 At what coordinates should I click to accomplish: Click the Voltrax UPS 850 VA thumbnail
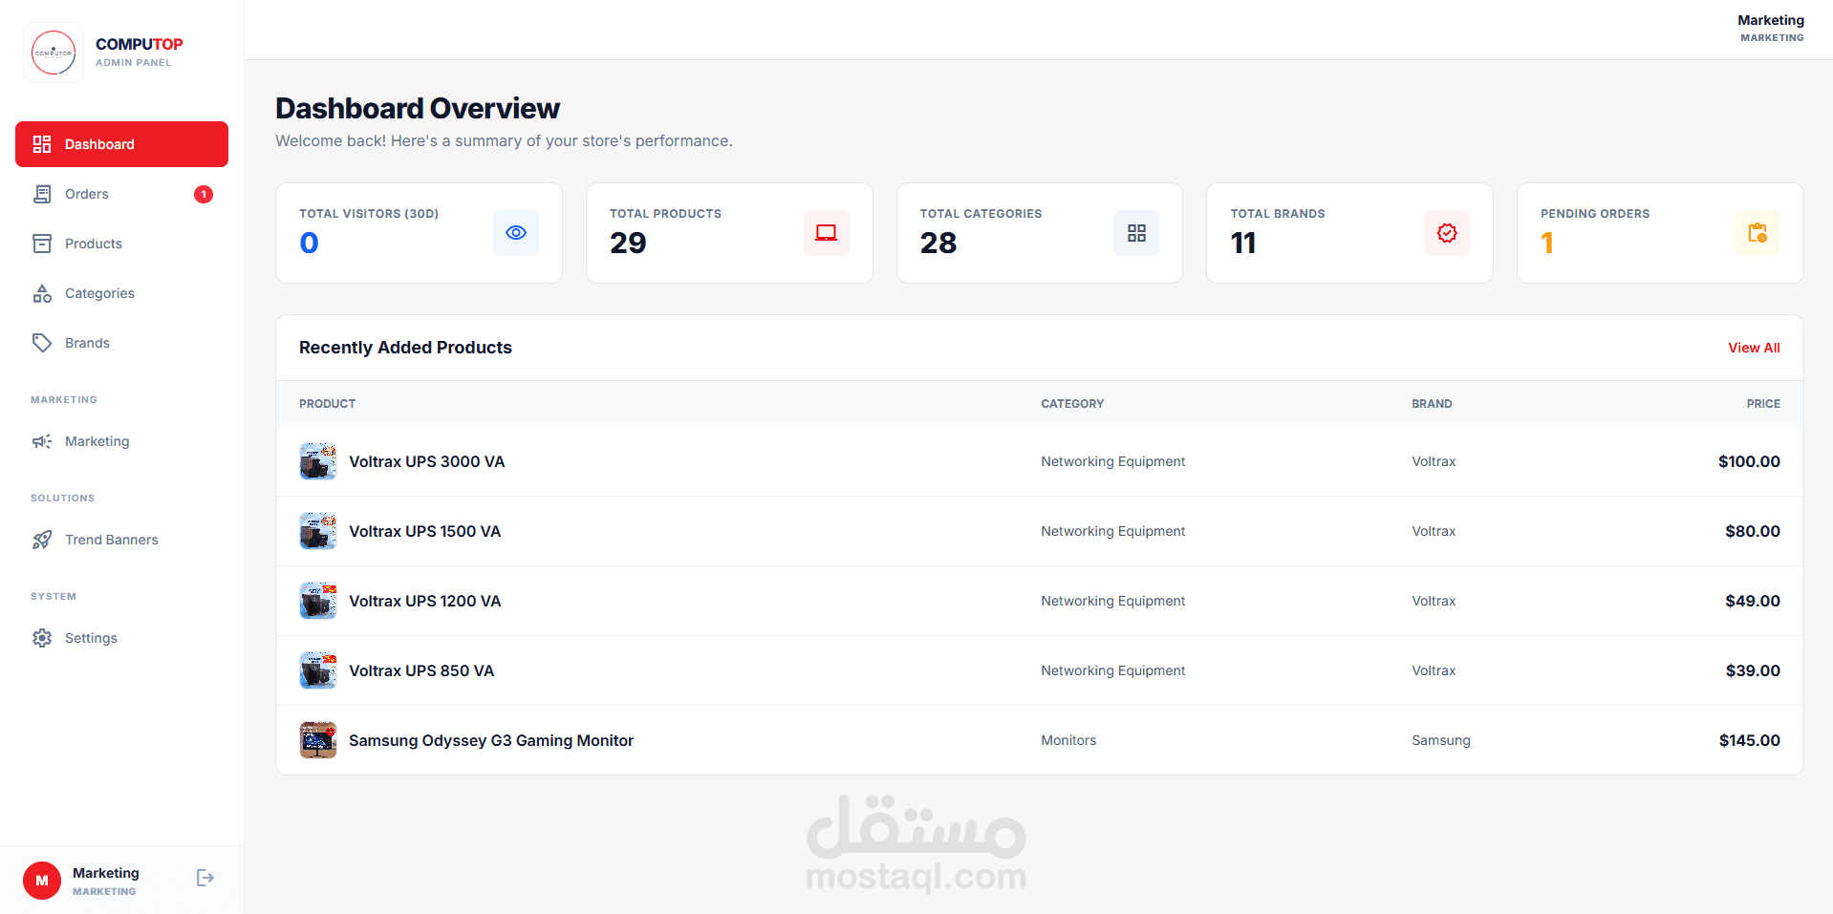click(x=318, y=670)
